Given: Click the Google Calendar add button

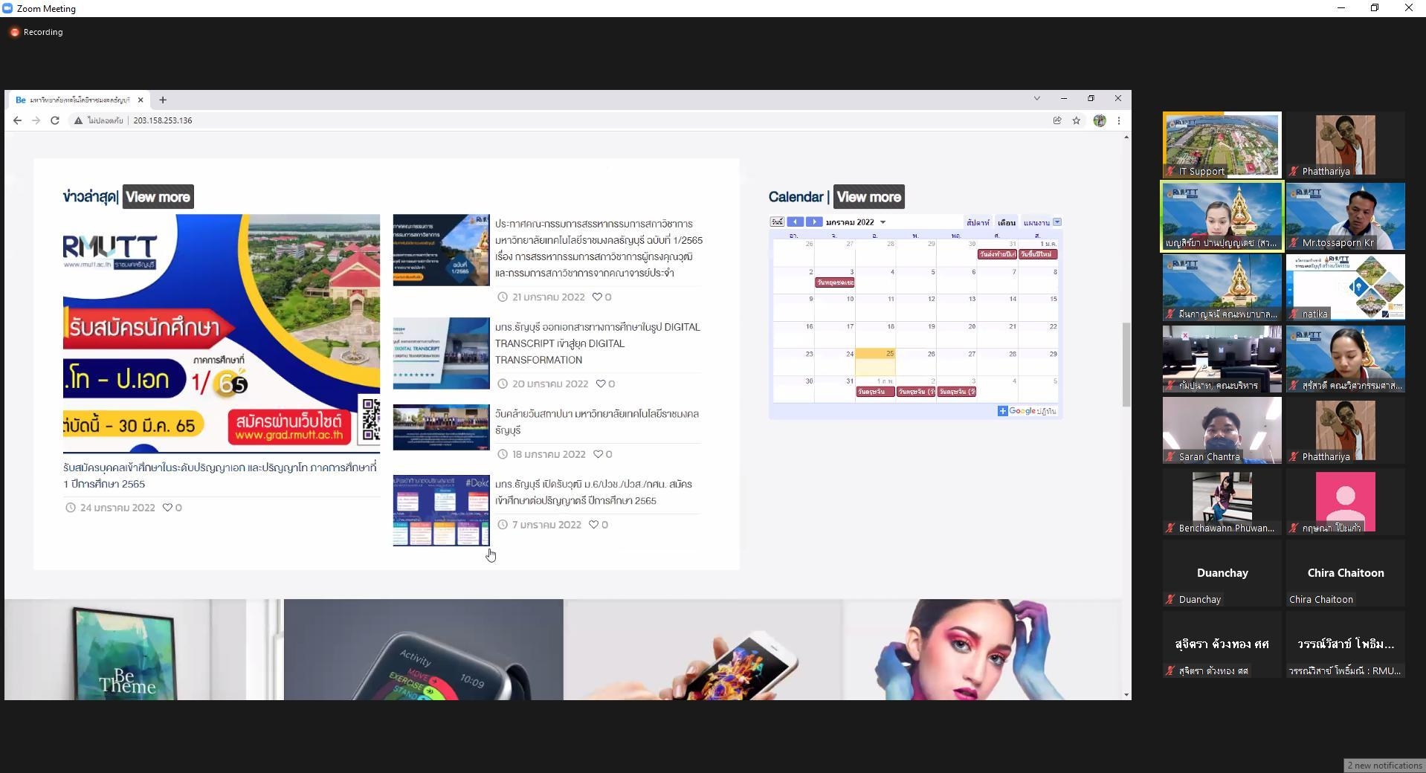Looking at the screenshot, I should [1027, 411].
